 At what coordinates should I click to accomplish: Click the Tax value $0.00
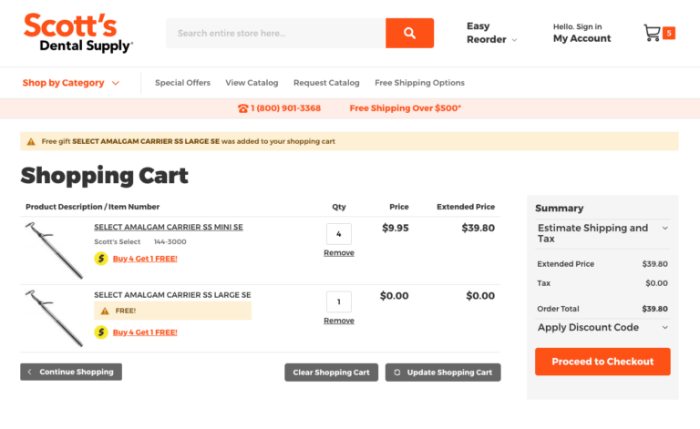[656, 283]
